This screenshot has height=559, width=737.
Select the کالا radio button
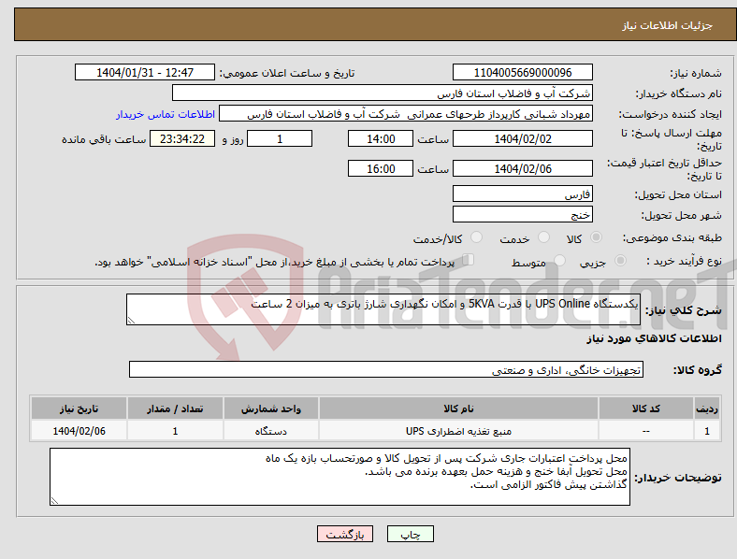[x=596, y=237]
